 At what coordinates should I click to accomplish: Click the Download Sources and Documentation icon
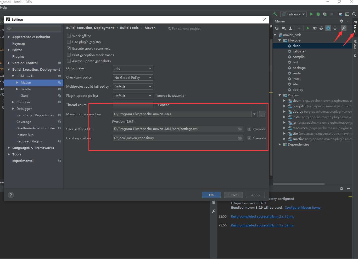click(x=290, y=28)
